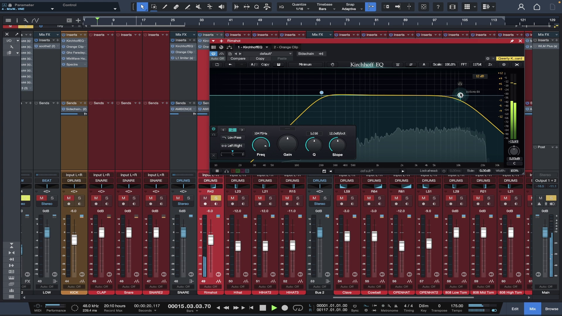Click the Sidechain button
Screen dimensions: 562x316
pyautogui.click(x=306, y=54)
